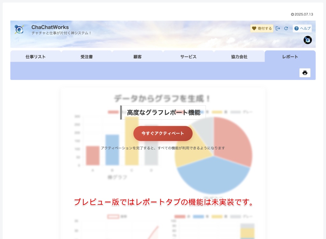The height and width of the screenshot is (239, 326).
Task: Click the clock icon beside the date
Action: [293, 14]
